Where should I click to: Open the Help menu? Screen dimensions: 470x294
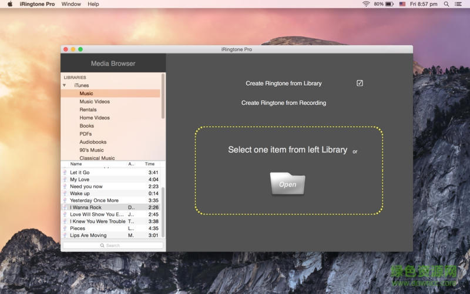pos(93,4)
